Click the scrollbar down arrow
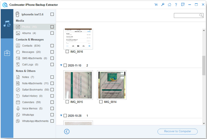Viewport: 207px width, 139px height. coord(204,123)
